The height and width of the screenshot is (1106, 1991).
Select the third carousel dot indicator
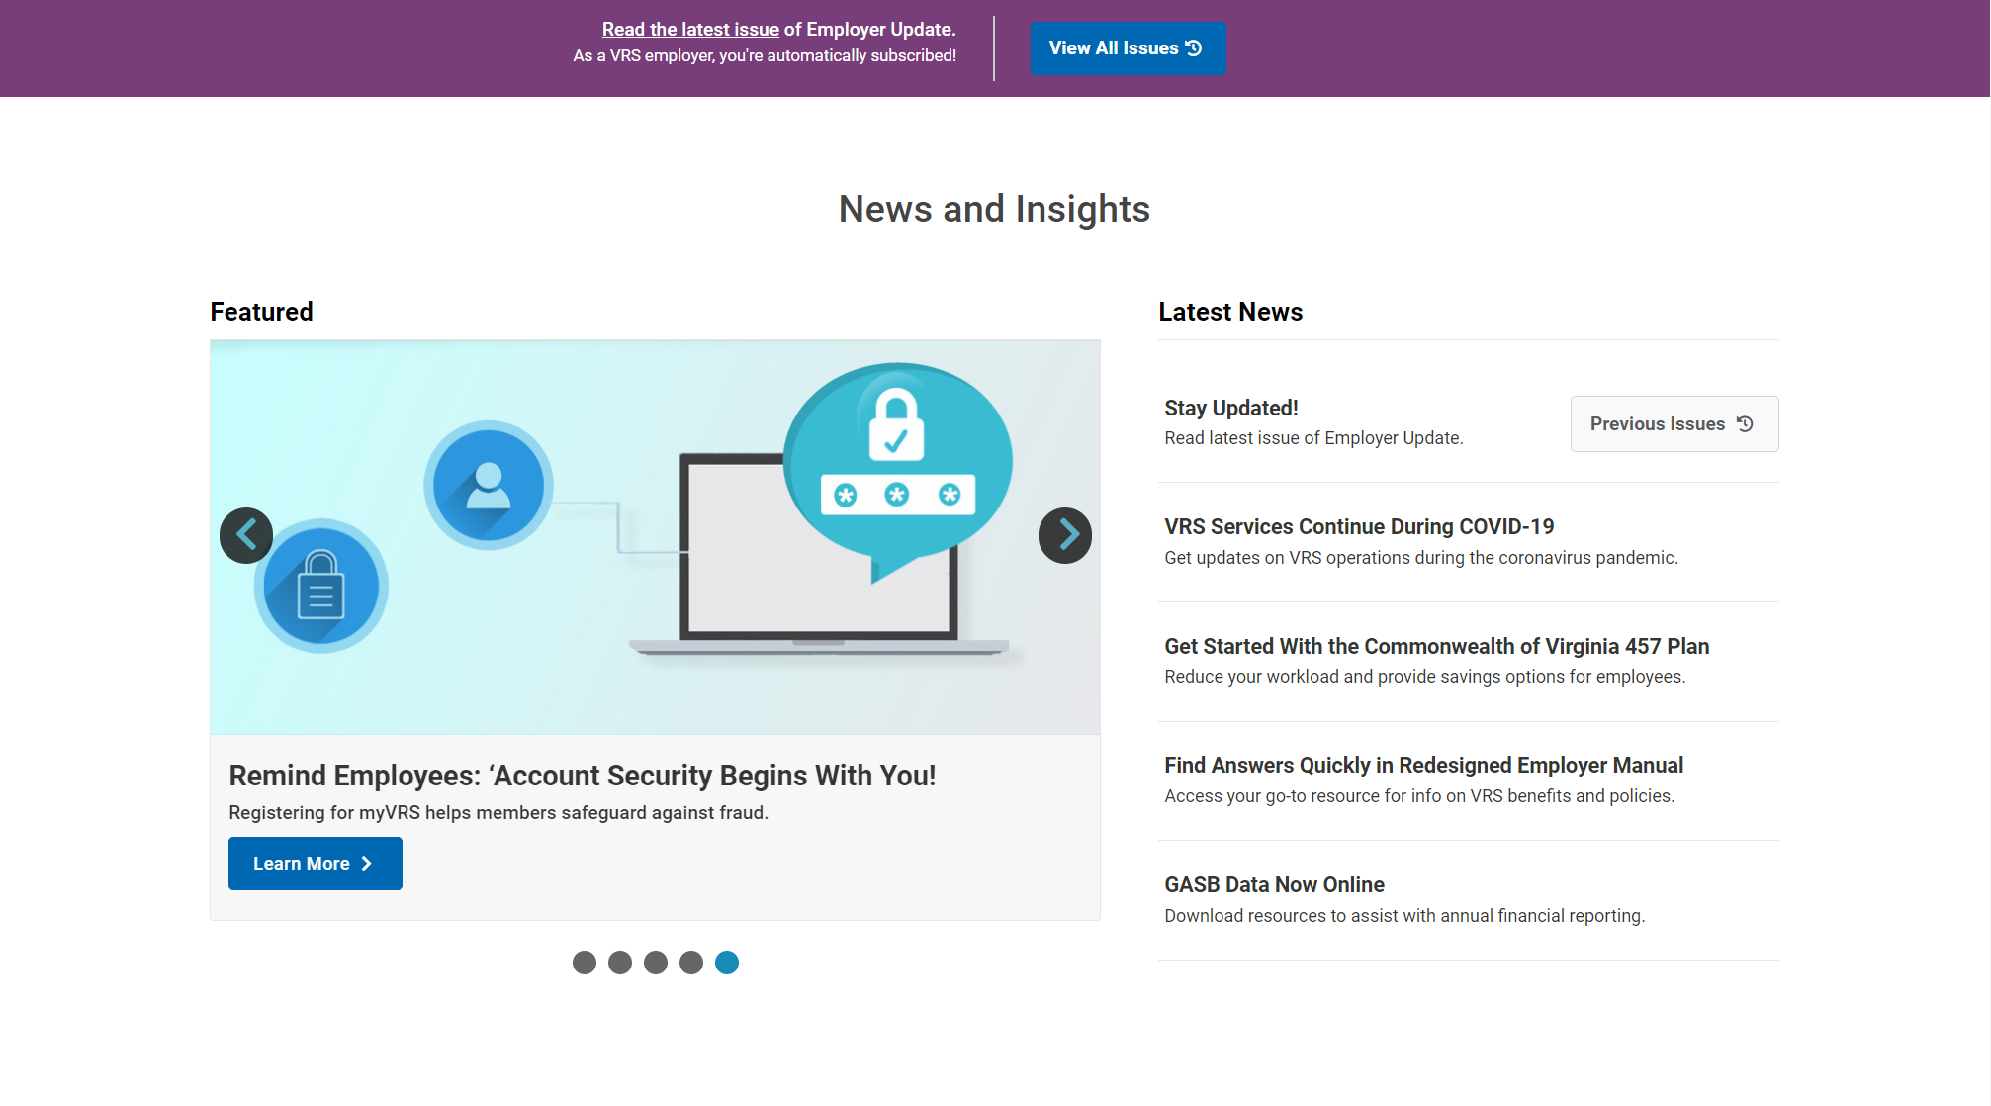[x=656, y=963]
